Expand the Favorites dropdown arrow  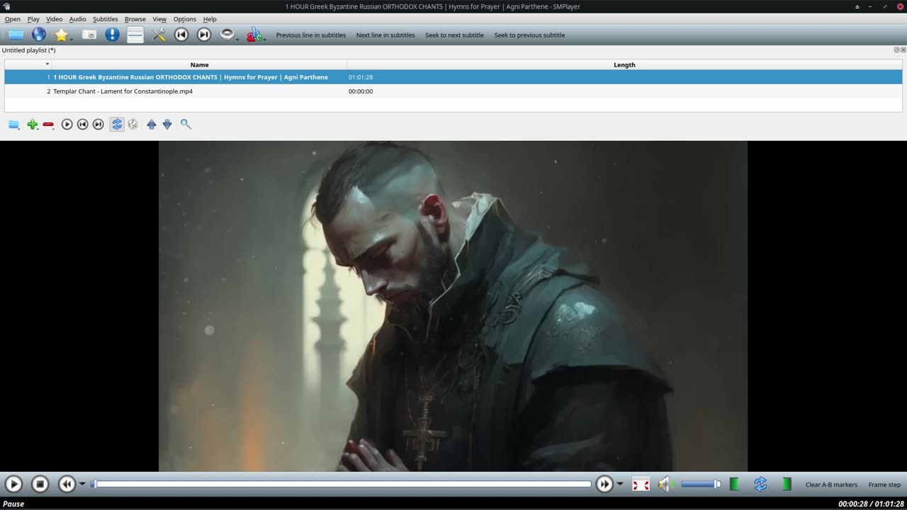[x=72, y=39]
